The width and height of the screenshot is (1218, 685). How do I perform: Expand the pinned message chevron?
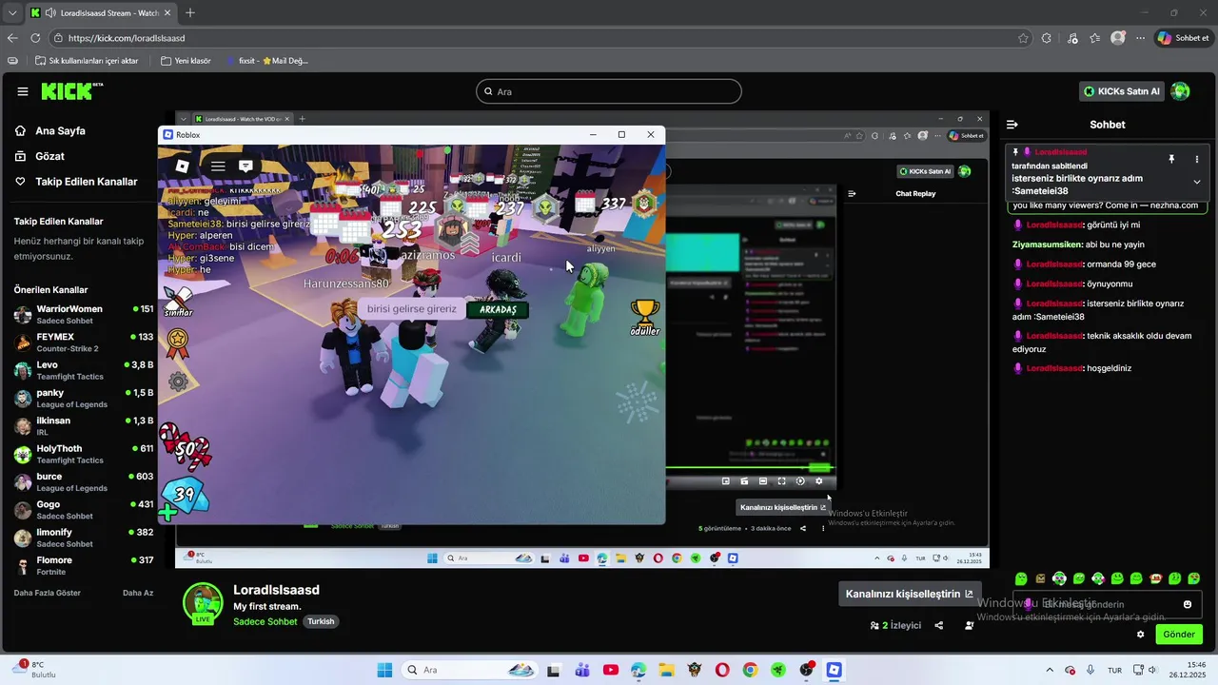[1197, 182]
